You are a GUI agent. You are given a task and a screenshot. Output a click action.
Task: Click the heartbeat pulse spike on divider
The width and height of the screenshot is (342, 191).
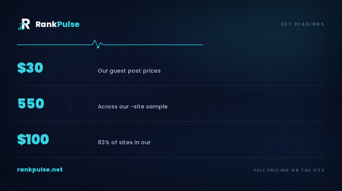click(x=97, y=44)
